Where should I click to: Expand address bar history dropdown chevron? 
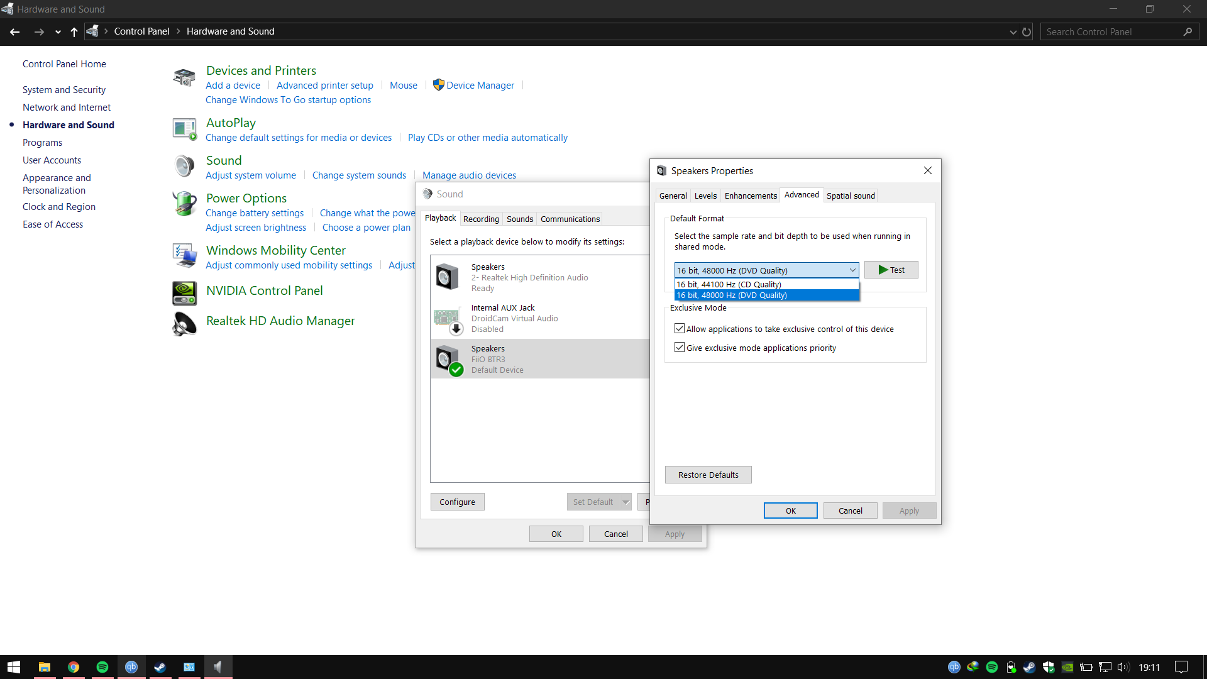(x=1013, y=32)
